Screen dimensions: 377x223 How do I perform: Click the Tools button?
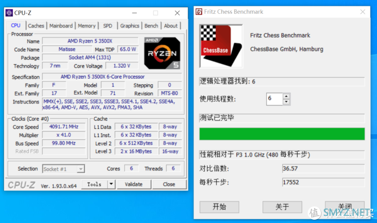point(94,184)
